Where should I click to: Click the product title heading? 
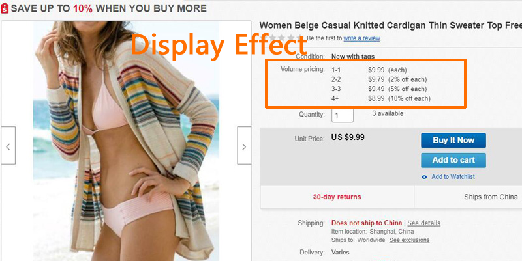390,25
